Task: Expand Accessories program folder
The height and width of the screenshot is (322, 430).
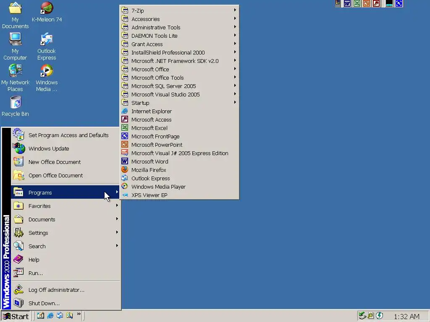Action: click(x=179, y=19)
